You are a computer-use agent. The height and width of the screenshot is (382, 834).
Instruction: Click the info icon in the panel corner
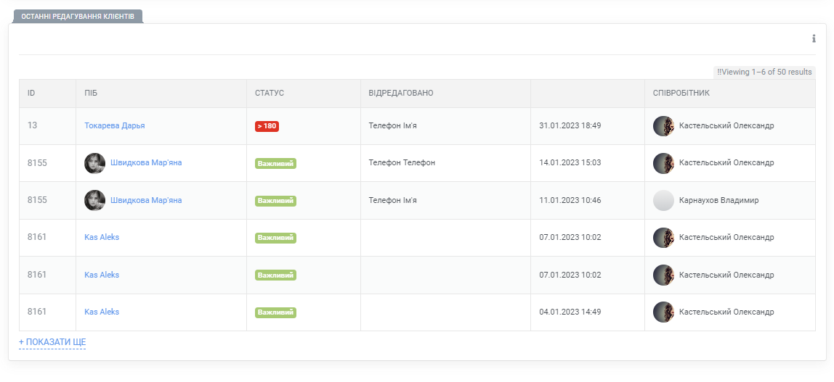814,38
